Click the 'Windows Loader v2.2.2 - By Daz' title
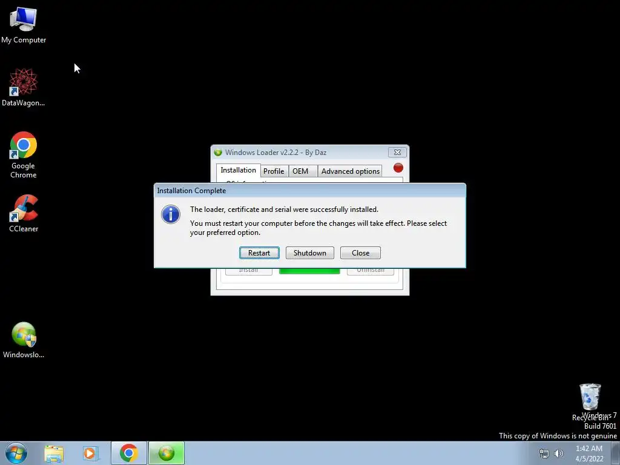The height and width of the screenshot is (465, 620). pos(275,152)
